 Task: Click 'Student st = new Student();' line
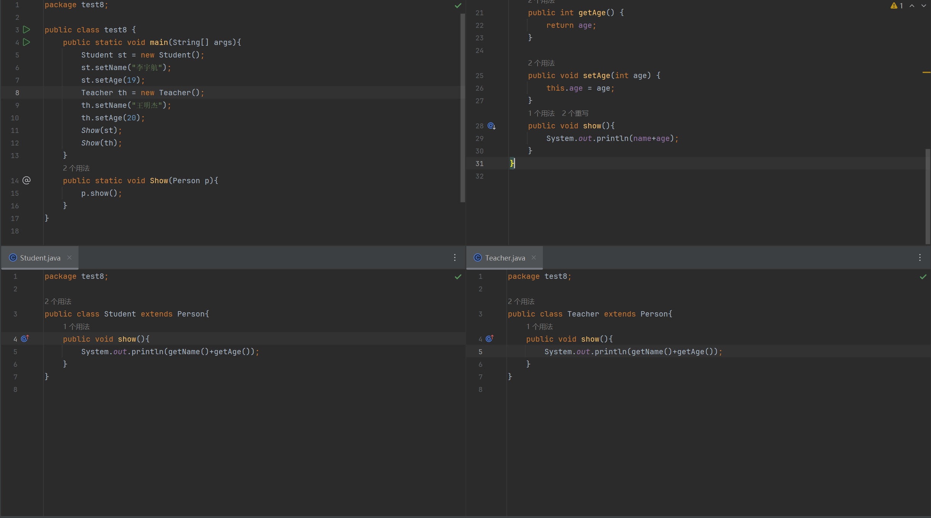[143, 55]
